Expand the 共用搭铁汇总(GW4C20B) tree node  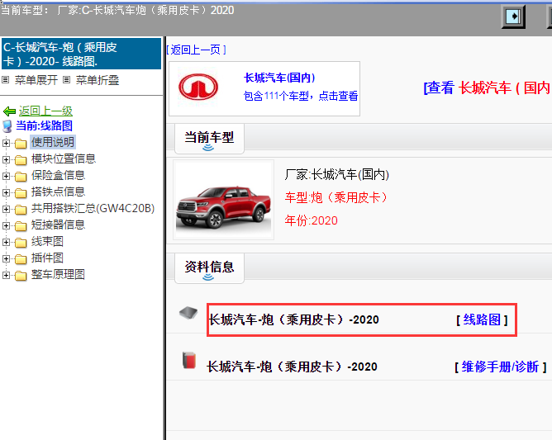coord(6,210)
